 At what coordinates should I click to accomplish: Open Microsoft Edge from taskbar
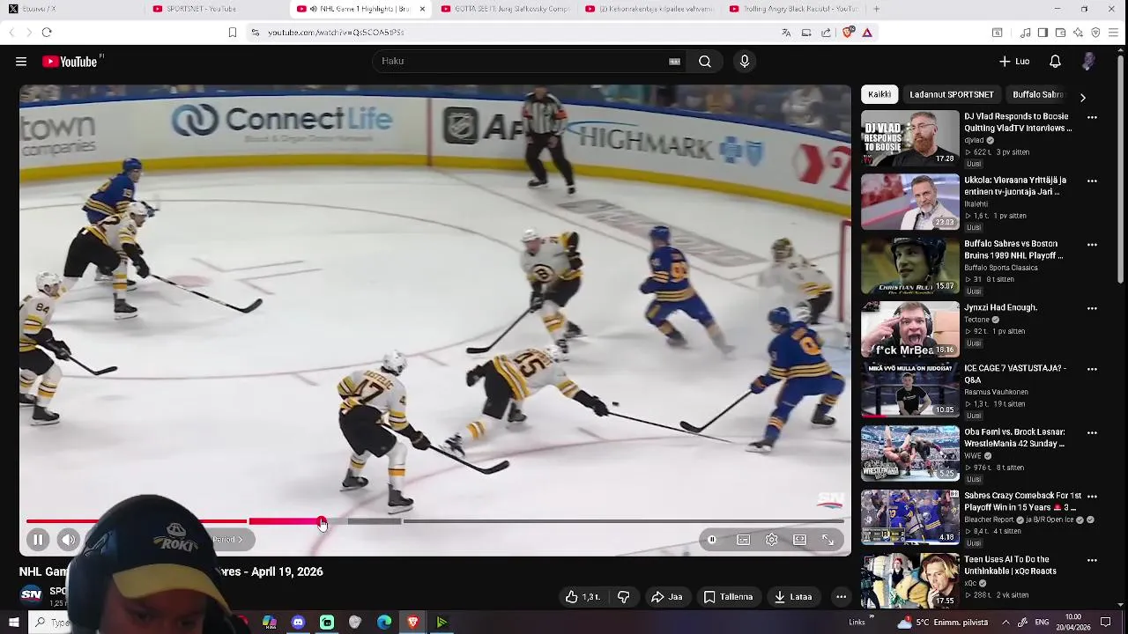[x=384, y=623]
